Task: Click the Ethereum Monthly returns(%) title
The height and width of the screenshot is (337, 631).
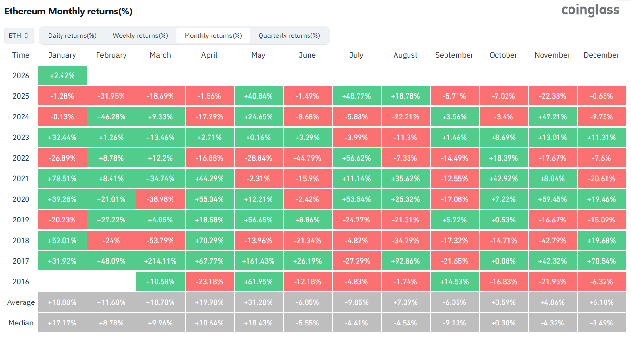Action: point(68,11)
